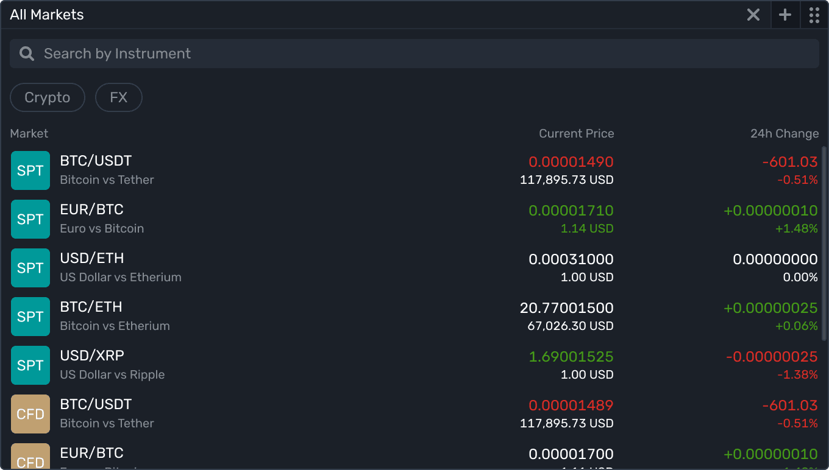
Task: Enable the Crypto market filter
Action: [47, 97]
